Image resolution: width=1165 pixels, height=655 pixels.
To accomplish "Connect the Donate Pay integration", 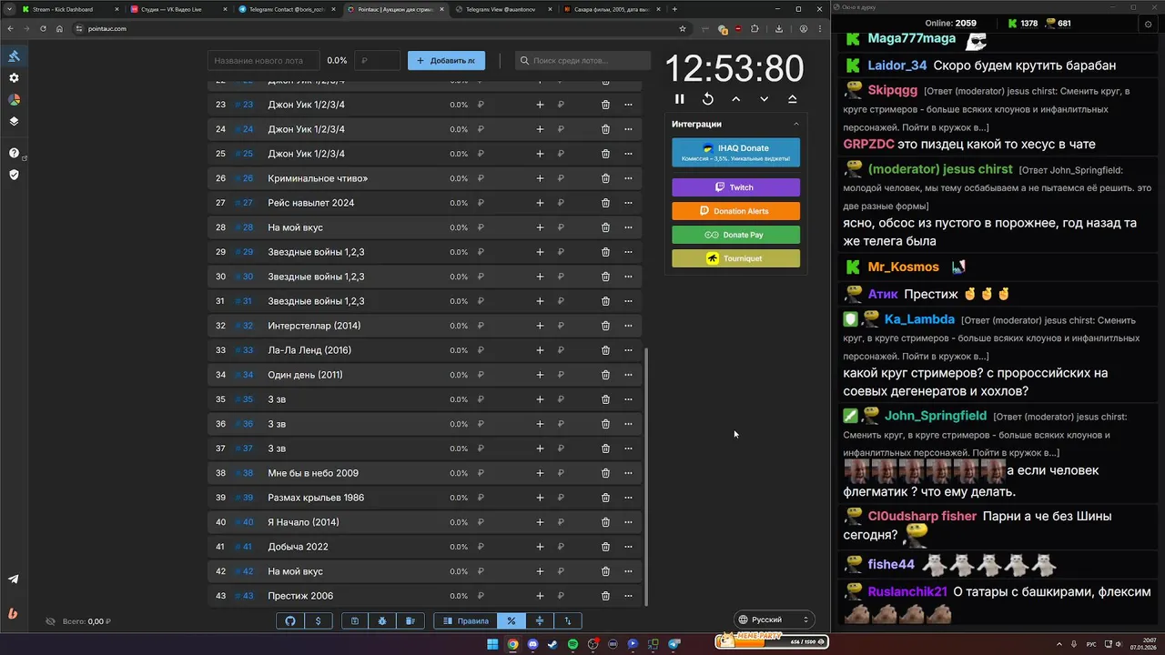I will coord(735,235).
